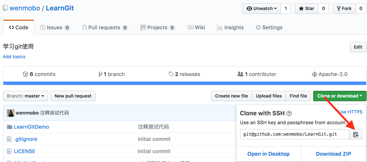Click the Create new file button
Viewport: 367px width, 162px height.
pos(231,96)
